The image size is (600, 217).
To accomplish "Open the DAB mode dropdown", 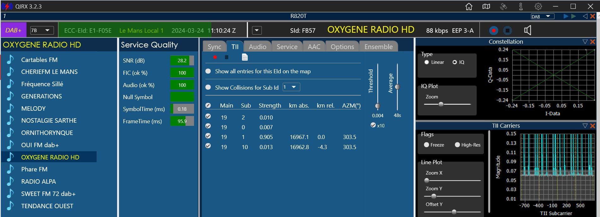I will pyautogui.click(x=543, y=16).
